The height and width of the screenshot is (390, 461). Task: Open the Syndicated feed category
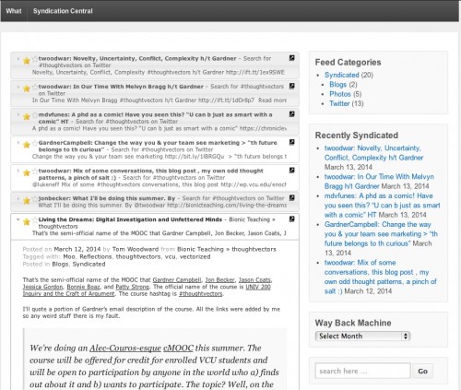[x=342, y=75]
